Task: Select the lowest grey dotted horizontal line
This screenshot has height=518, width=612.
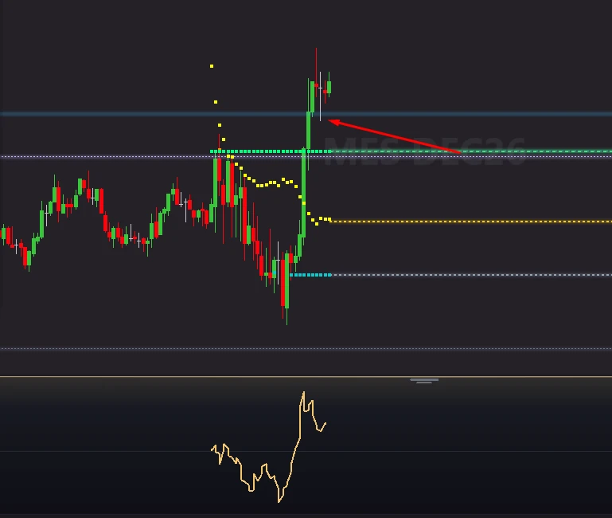Action: point(306,349)
